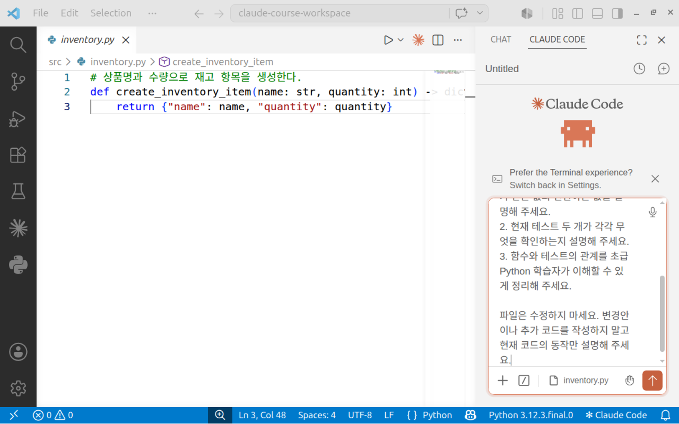
Task: Send the prompt with arrow button
Action: pos(652,381)
